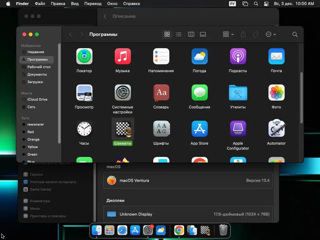
Task: Open Control Center from menu bar
Action: (x=266, y=4)
